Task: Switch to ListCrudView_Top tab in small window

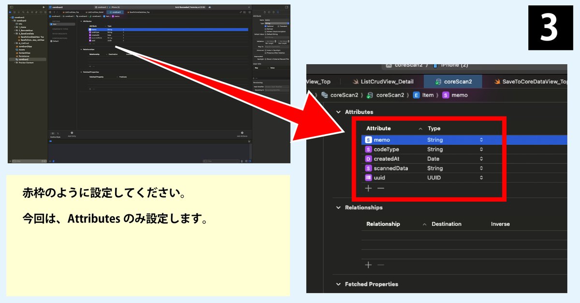Action: [72, 12]
